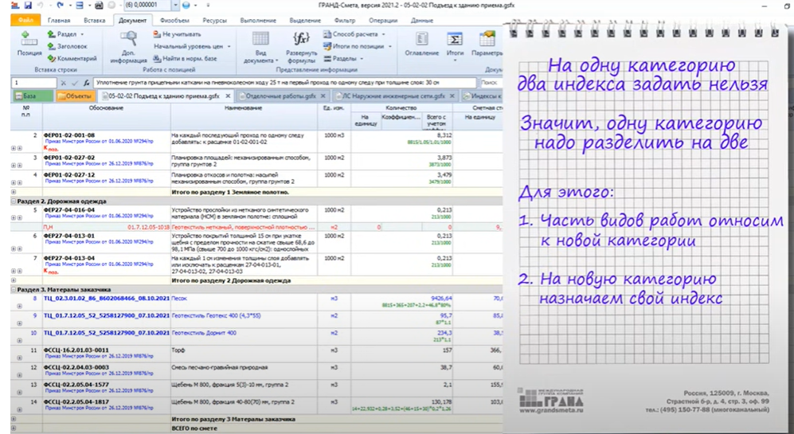Image resolution: width=794 pixels, height=434 pixels.
Task: Expand Итого по разделу 1 Земляное полотно row
Action: pyautogui.click(x=14, y=193)
